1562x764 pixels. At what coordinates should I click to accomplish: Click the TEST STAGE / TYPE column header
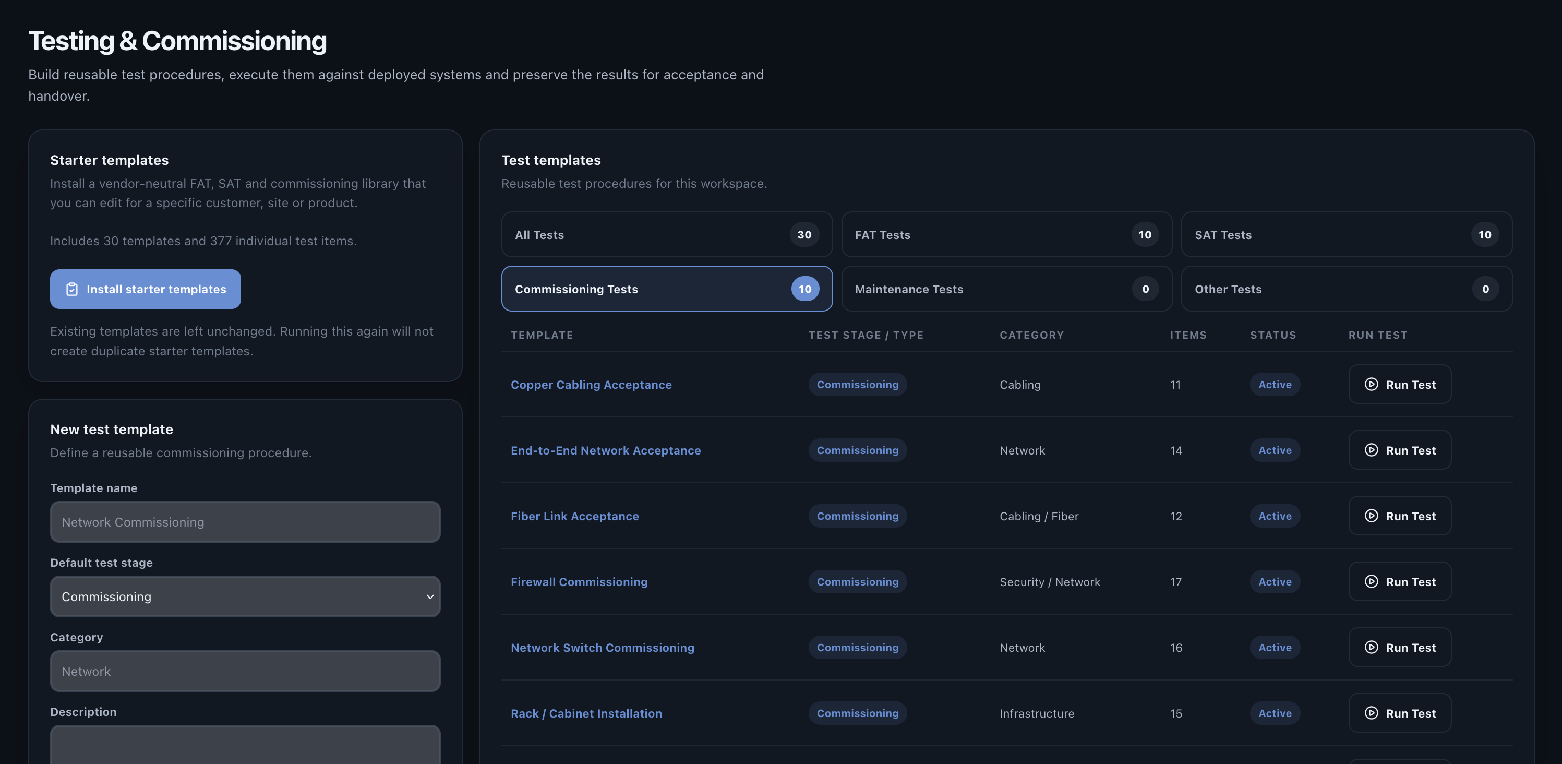pyautogui.click(x=866, y=335)
